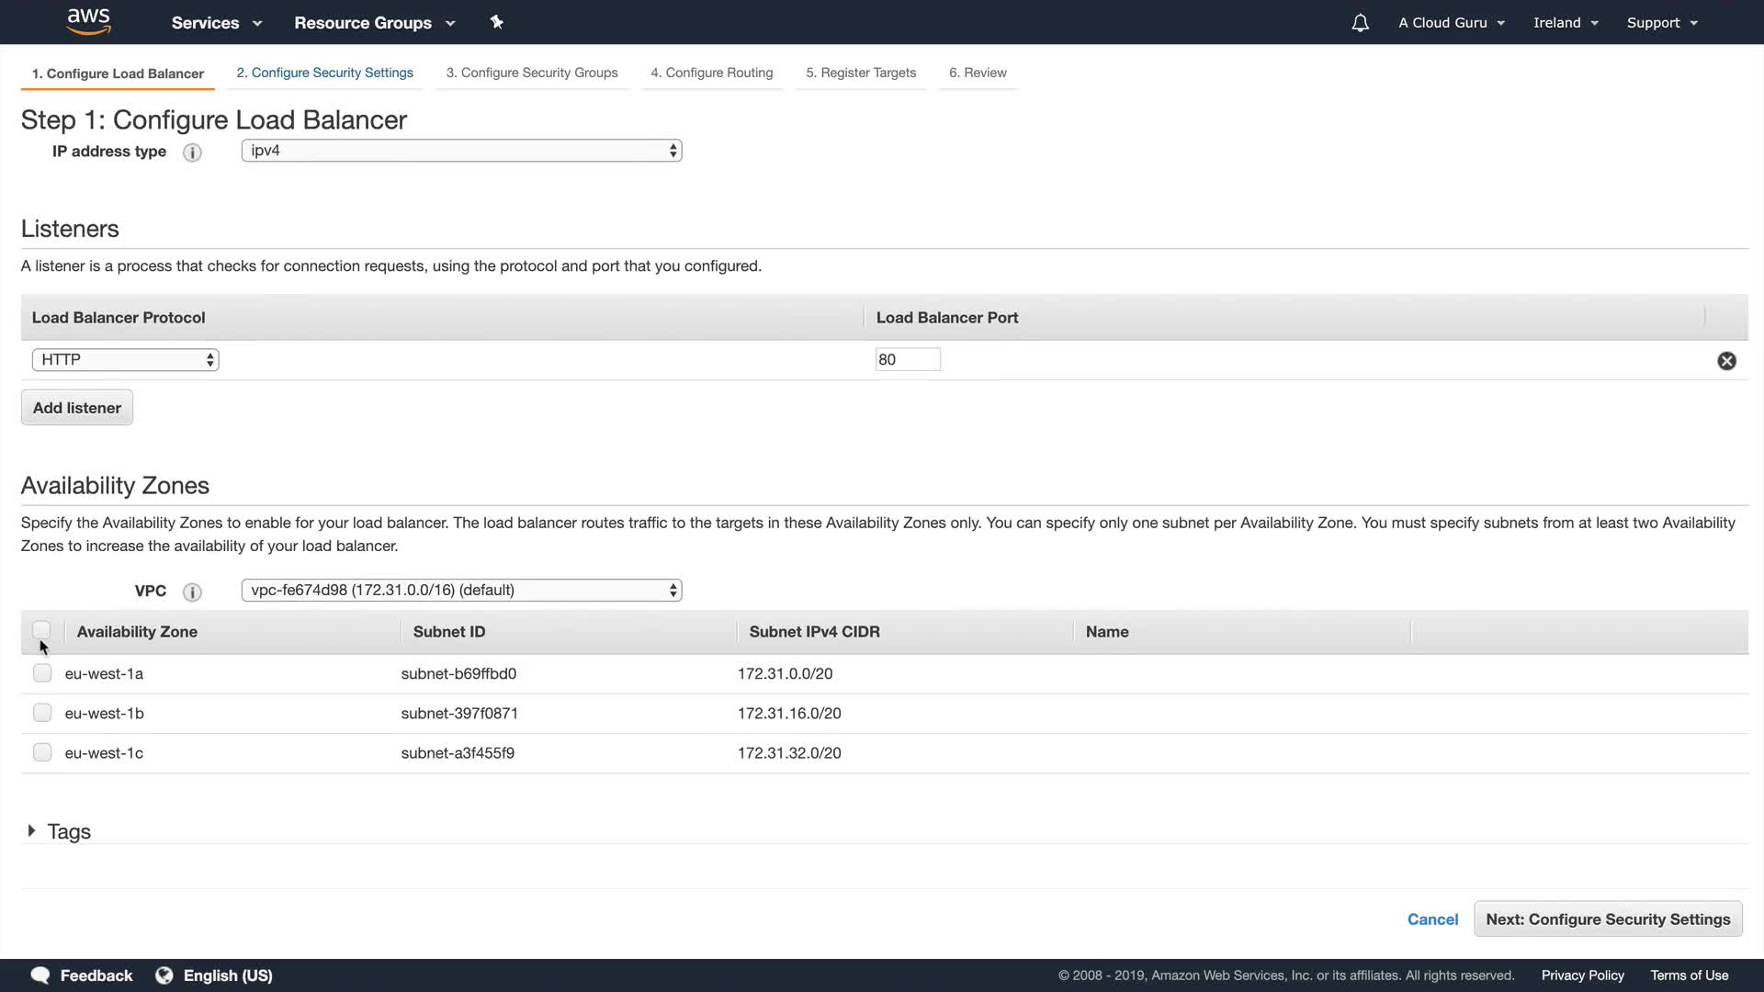Click the AWS logo home icon
The image size is (1764, 992).
(x=89, y=21)
